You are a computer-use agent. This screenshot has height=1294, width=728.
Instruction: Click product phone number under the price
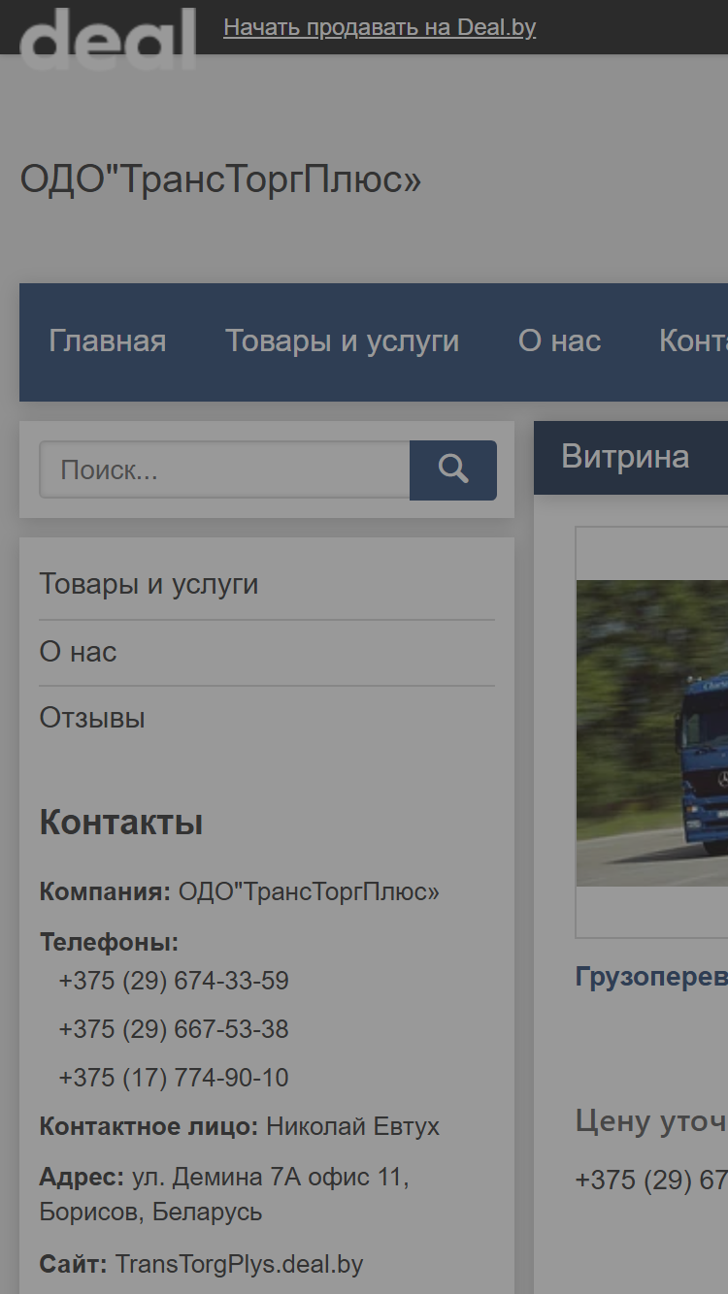[651, 1180]
